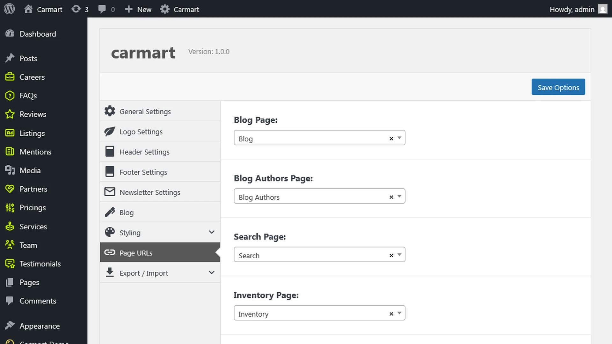612x344 pixels.
Task: Open the Blog Page dropdown arrow
Action: [x=399, y=138]
